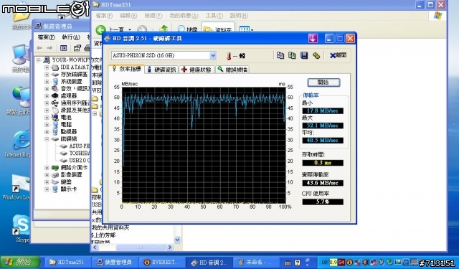Screen dimensions: 459x269
Task: Open the 執行(A) menu in Device Manager
Action: coord(71,37)
